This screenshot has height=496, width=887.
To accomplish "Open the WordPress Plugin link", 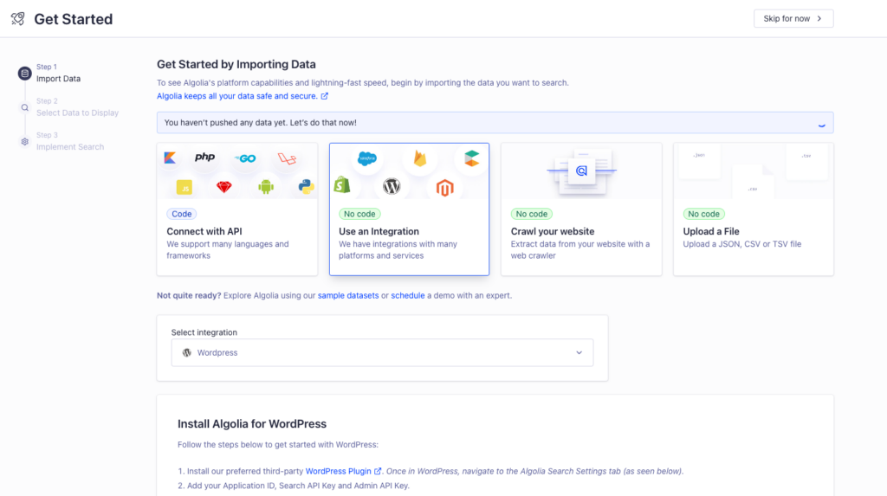I will tap(339, 471).
